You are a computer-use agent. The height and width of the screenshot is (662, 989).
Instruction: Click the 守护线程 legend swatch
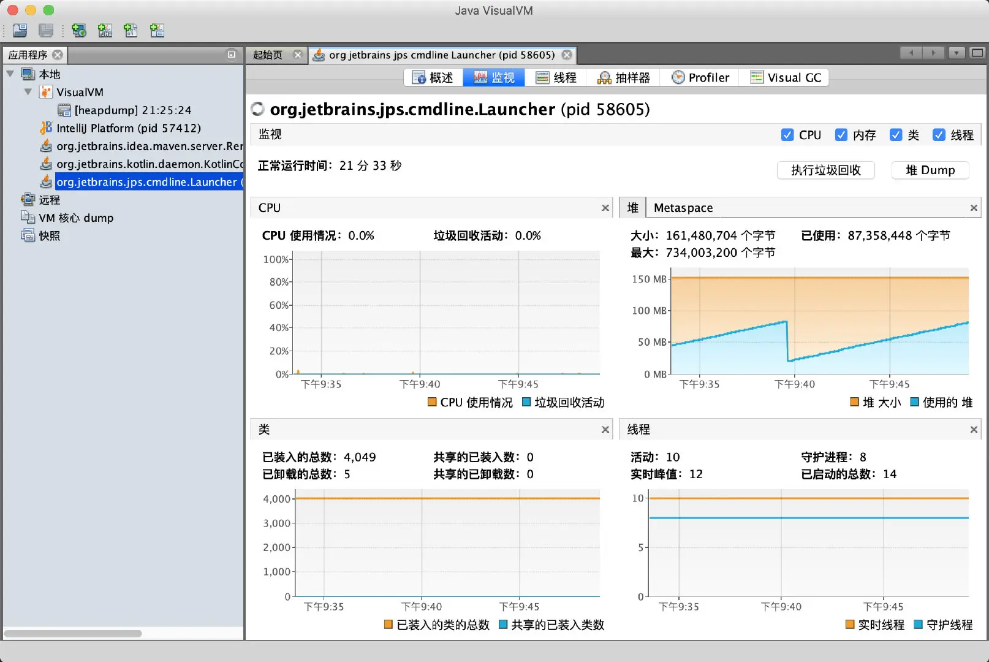919,625
